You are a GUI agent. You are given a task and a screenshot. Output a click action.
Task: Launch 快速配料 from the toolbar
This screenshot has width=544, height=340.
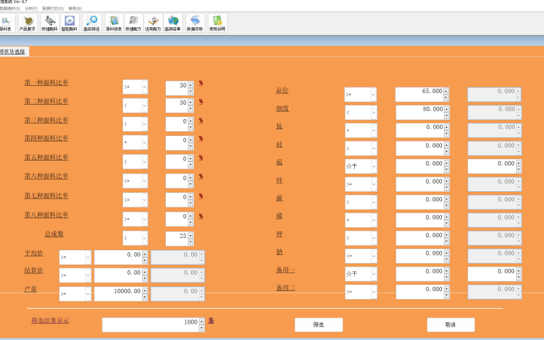(x=49, y=24)
